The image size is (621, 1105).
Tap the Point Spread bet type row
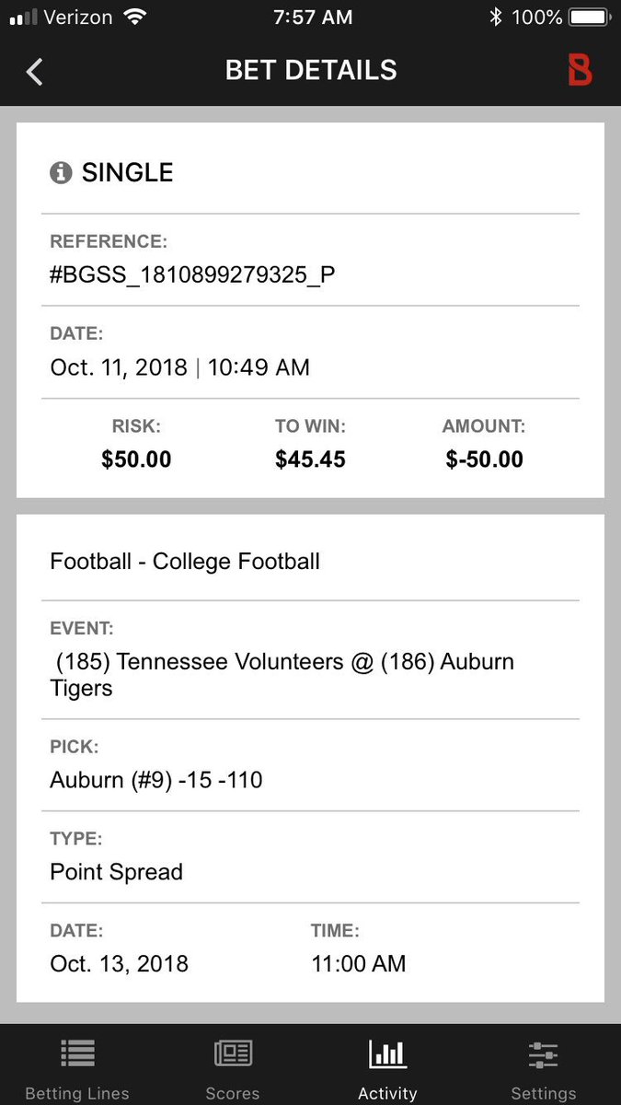117,871
